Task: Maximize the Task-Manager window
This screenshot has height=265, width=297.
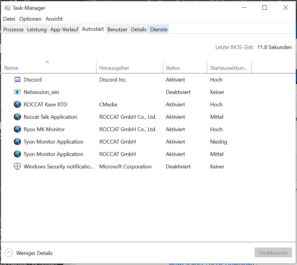Action: coord(264,8)
